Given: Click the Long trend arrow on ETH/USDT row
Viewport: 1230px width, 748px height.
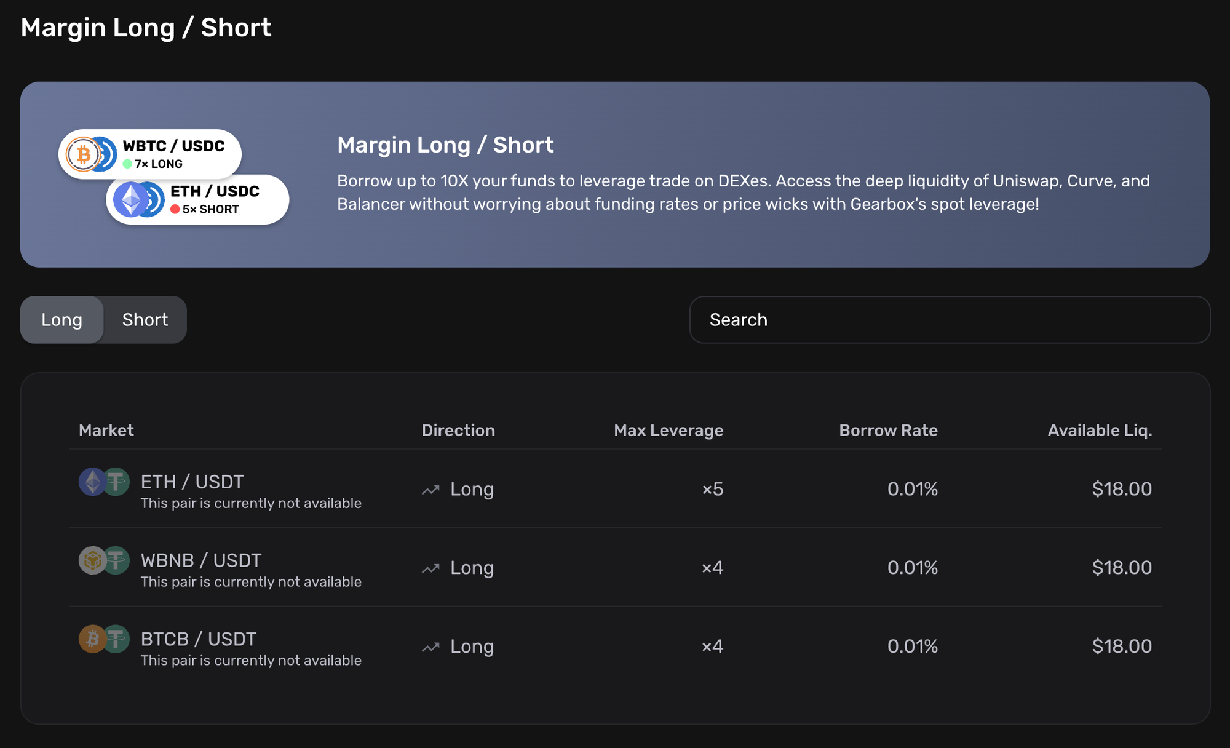Looking at the screenshot, I should [x=431, y=489].
